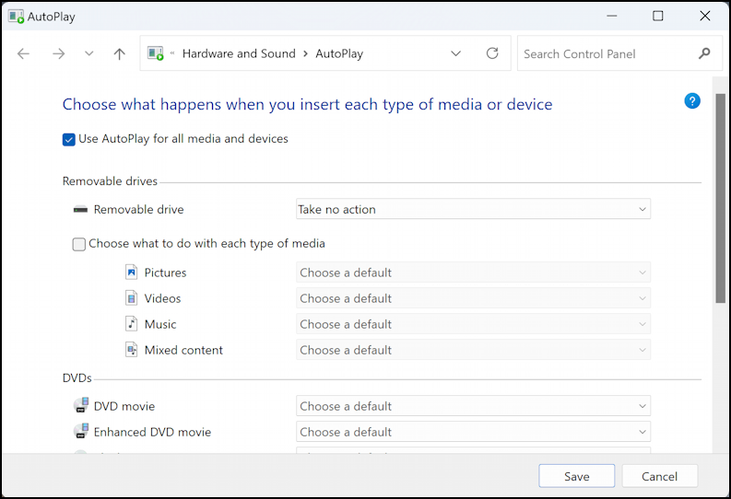Viewport: 731px width, 499px height.
Task: Click the Removable drive icon
Action: (x=80, y=210)
